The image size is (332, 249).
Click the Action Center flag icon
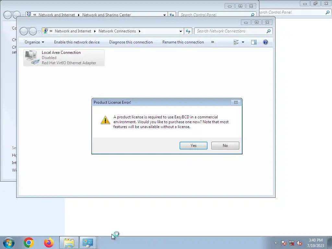click(x=283, y=243)
